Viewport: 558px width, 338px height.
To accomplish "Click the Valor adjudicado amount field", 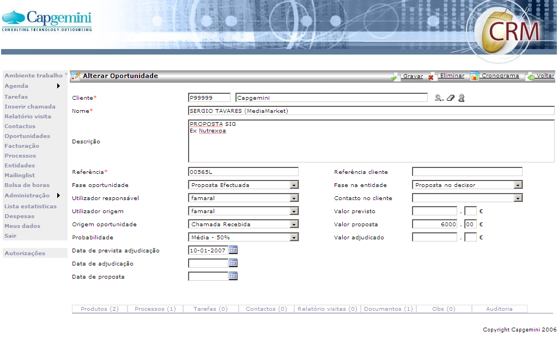I will pos(434,237).
